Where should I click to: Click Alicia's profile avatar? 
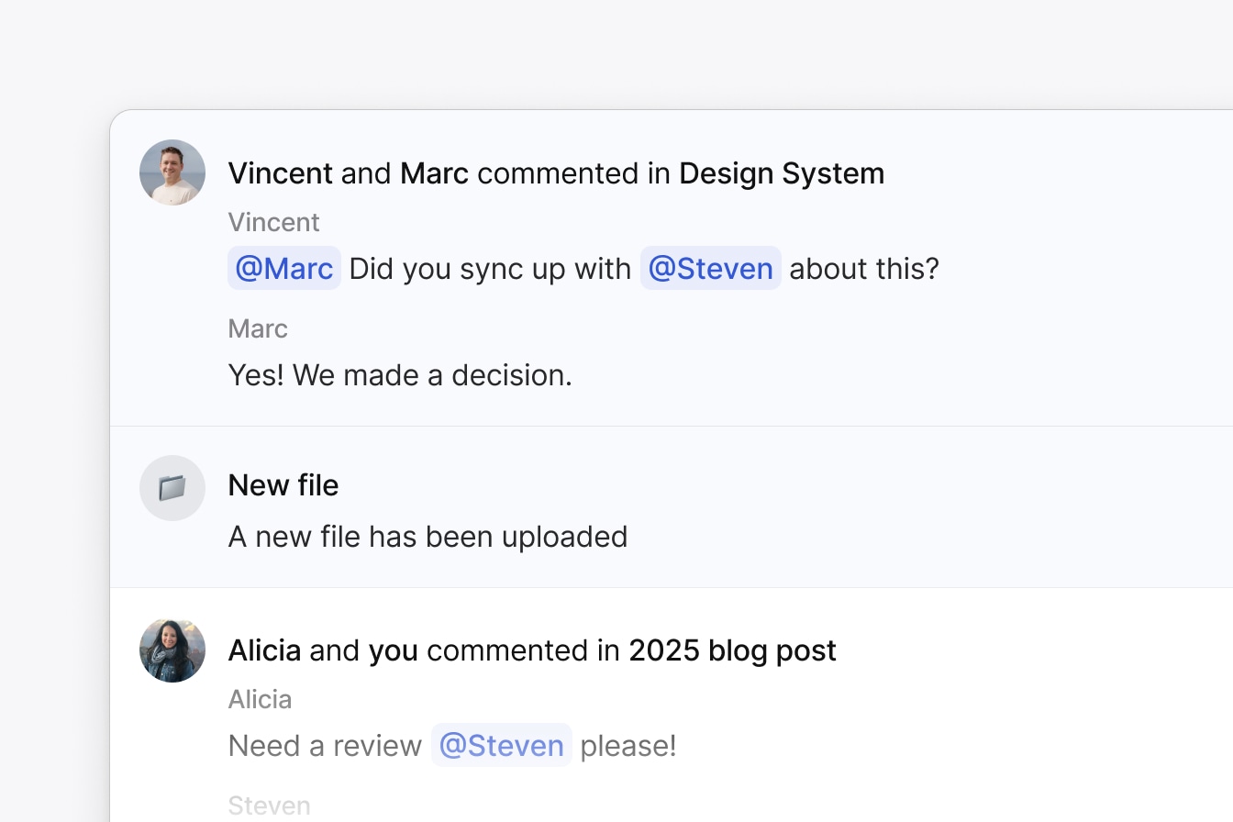(172, 650)
